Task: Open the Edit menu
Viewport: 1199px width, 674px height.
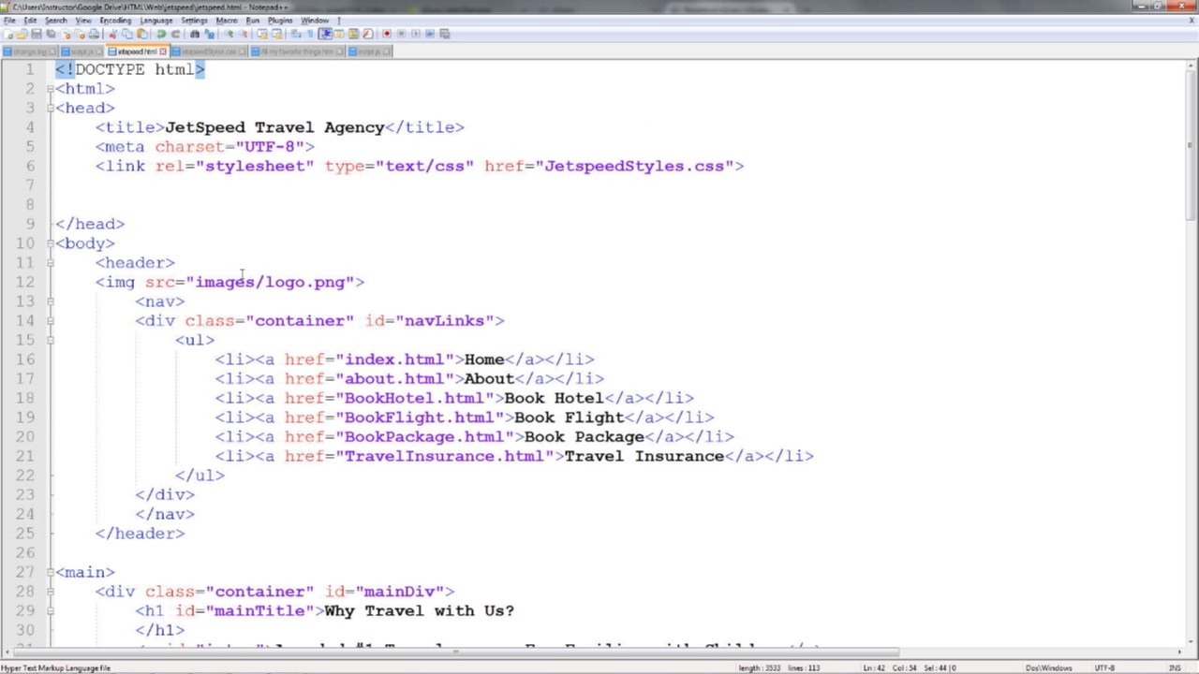Action: (x=31, y=20)
